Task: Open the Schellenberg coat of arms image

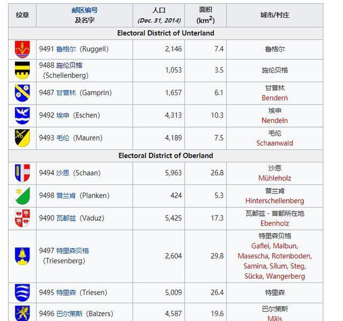Action: tap(22, 70)
